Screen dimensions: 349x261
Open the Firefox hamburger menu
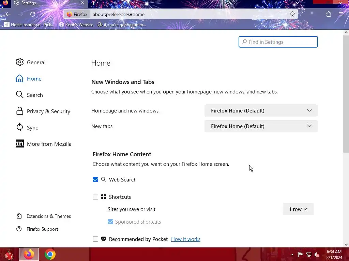click(341, 14)
